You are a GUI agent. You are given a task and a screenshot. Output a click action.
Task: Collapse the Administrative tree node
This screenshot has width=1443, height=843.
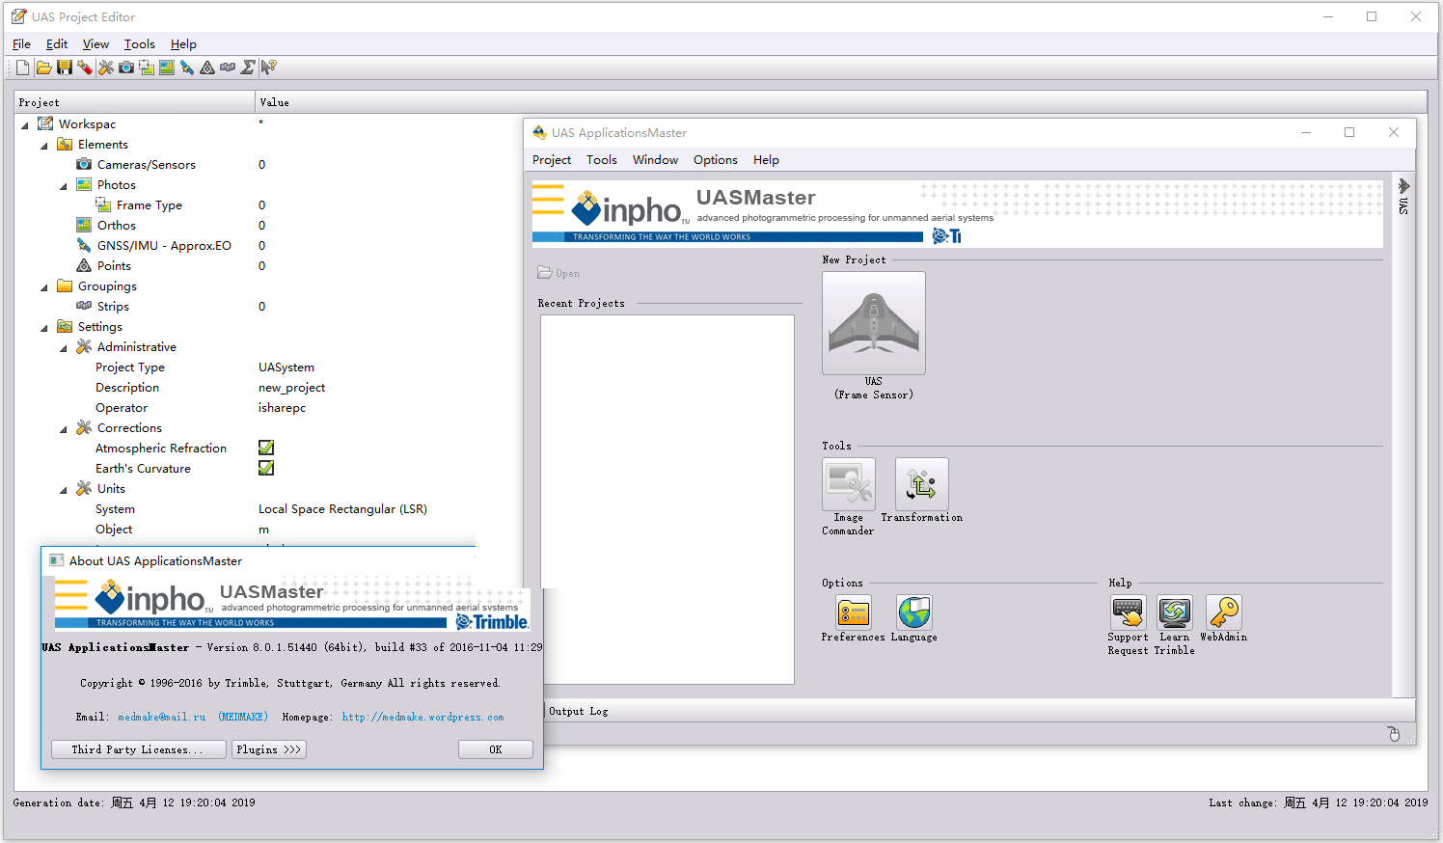point(64,348)
